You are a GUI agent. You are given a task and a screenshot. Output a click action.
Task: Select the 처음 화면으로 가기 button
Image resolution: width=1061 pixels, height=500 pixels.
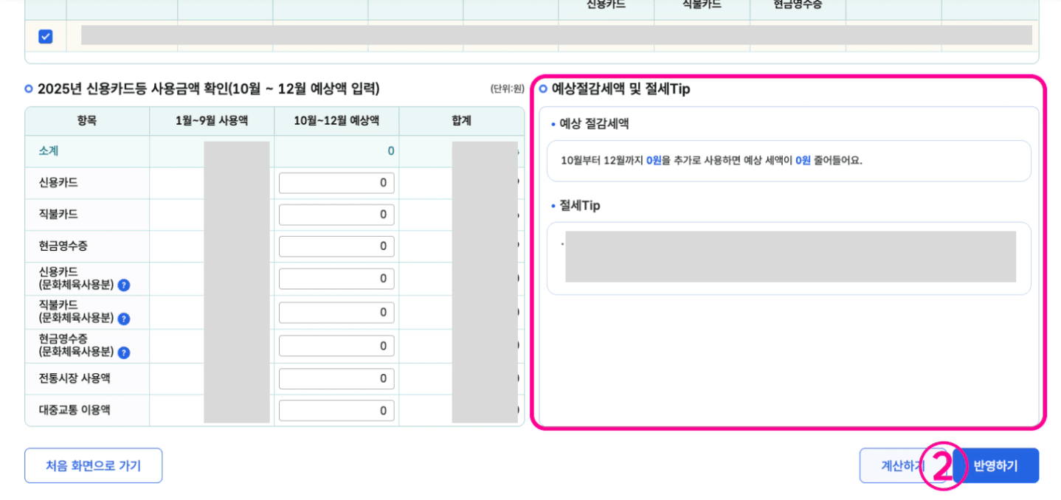pos(93,465)
